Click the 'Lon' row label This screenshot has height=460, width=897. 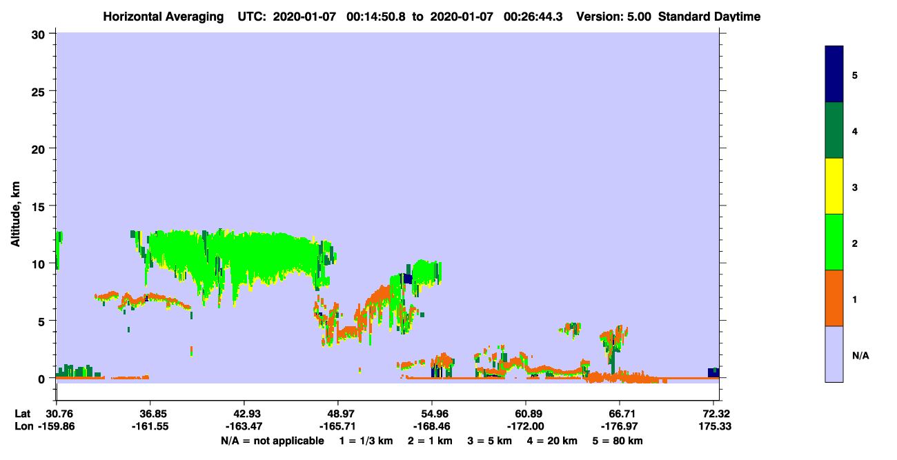click(23, 426)
